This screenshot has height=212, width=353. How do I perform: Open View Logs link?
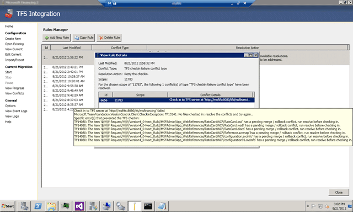[x=12, y=116]
